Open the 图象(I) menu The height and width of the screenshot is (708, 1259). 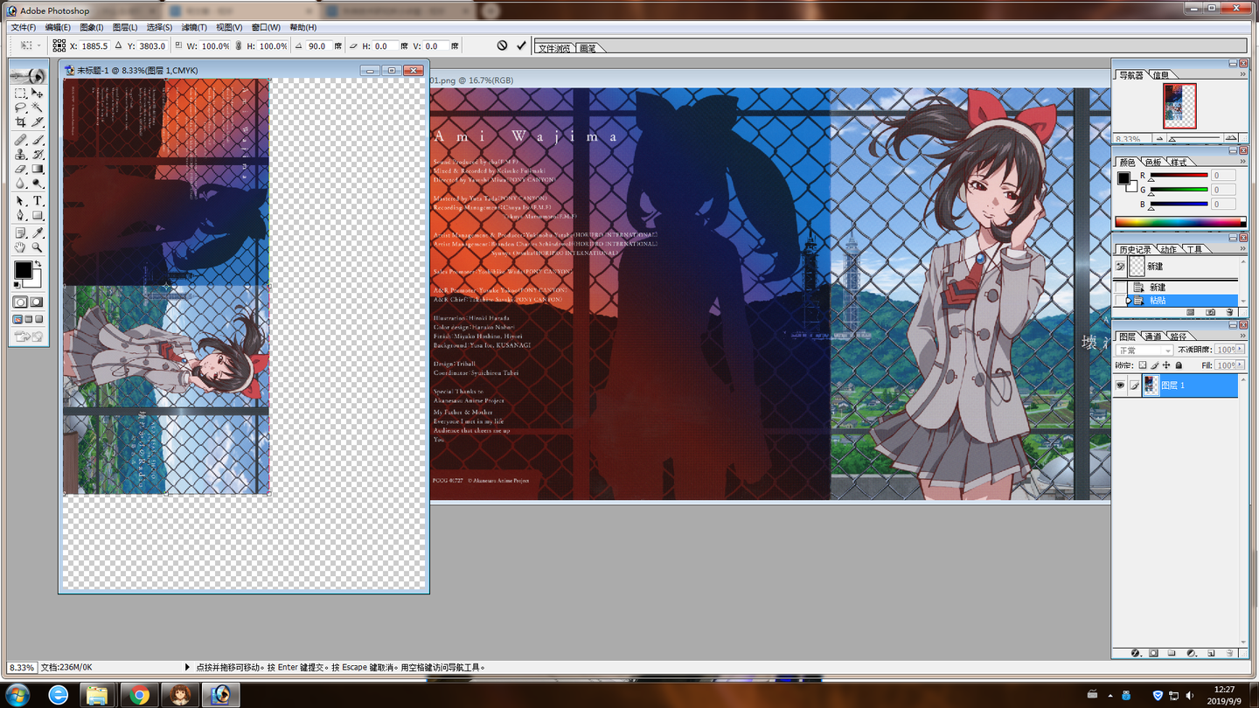(91, 28)
